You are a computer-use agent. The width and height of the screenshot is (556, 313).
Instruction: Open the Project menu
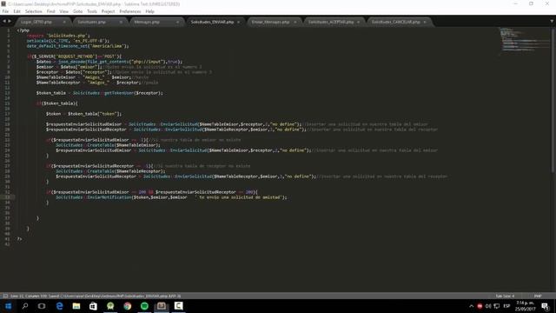(108, 11)
